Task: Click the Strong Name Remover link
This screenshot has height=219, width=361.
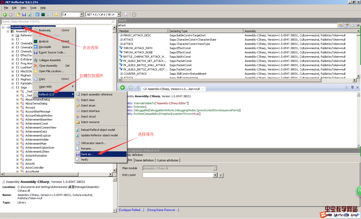Action: click(x=163, y=210)
